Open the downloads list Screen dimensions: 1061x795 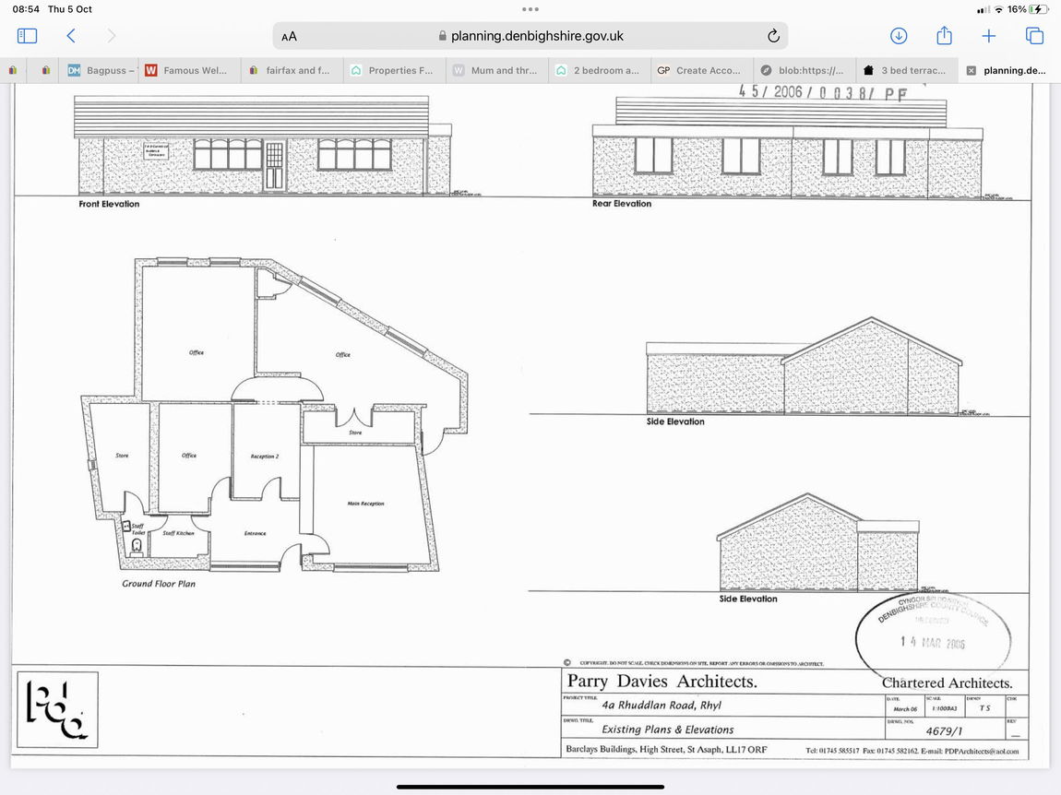(x=899, y=36)
